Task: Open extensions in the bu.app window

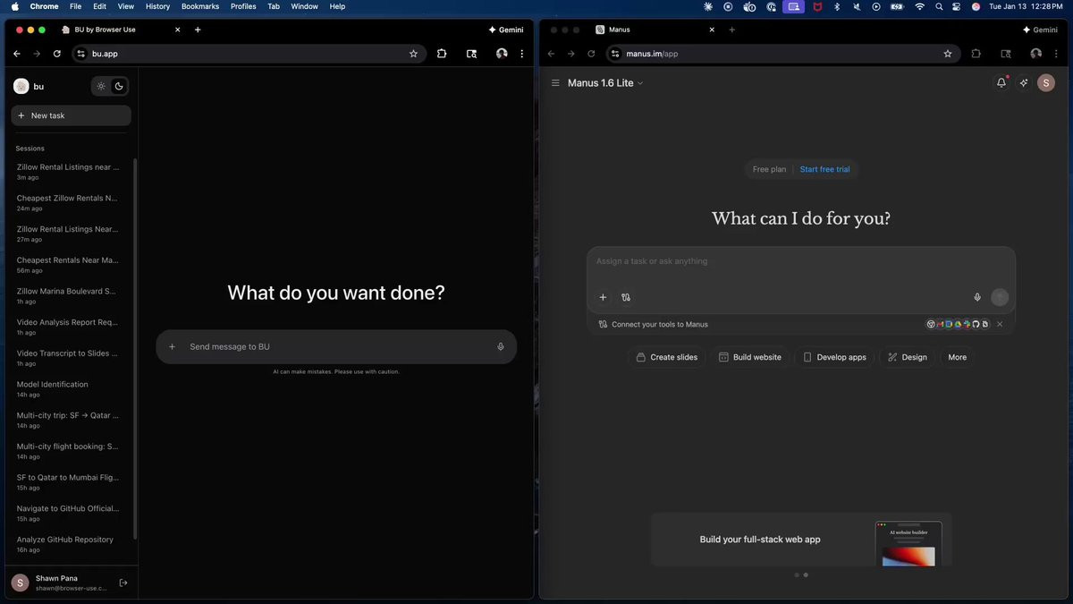Action: pos(442,54)
